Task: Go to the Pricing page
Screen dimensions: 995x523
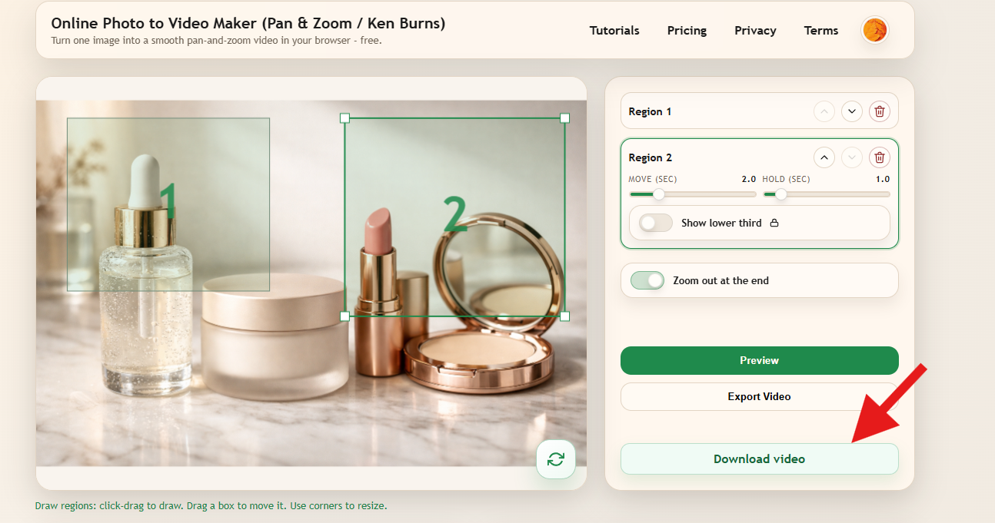Action: pos(687,31)
